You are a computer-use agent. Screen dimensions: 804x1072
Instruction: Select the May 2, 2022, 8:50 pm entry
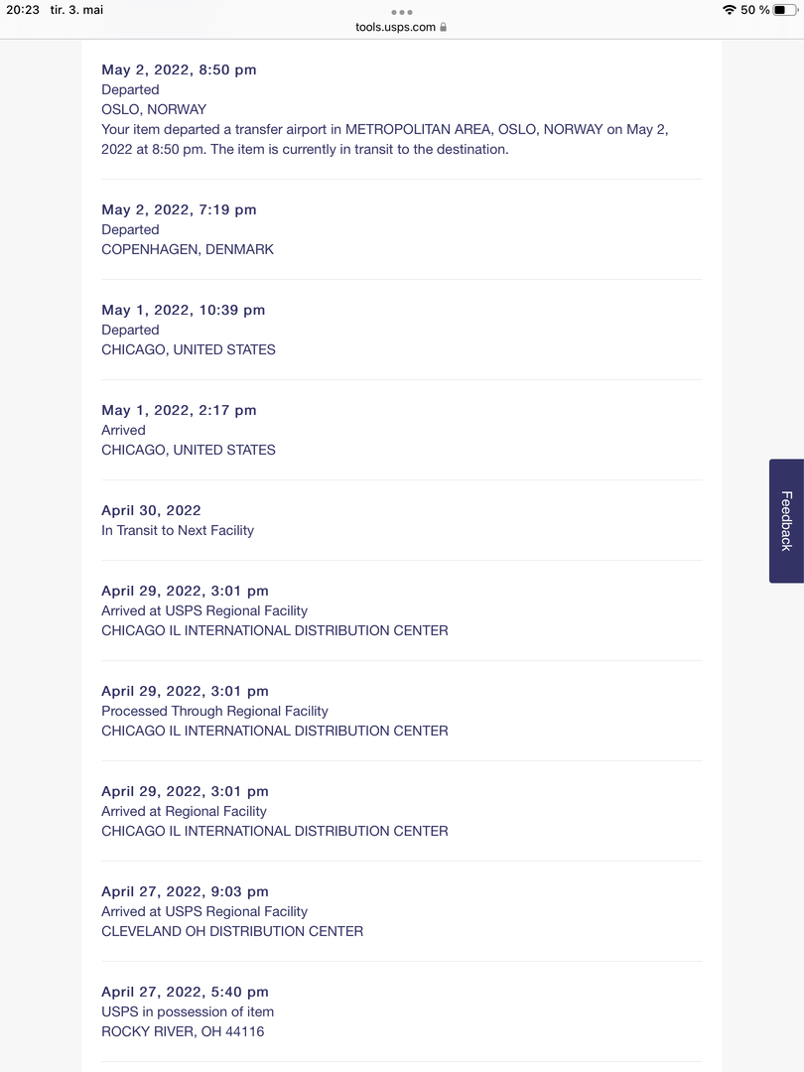pos(401,109)
